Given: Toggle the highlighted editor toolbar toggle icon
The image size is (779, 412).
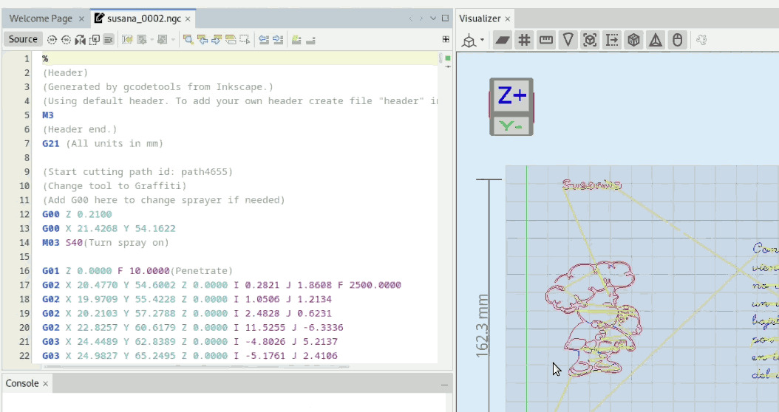Looking at the screenshot, I should point(109,40).
